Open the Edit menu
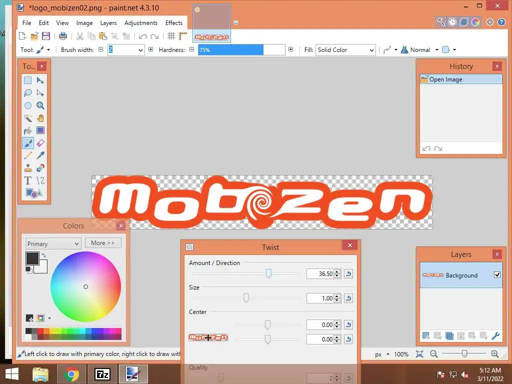 pos(44,23)
